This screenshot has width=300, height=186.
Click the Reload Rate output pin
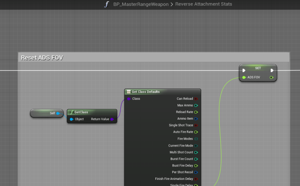[x=196, y=112]
